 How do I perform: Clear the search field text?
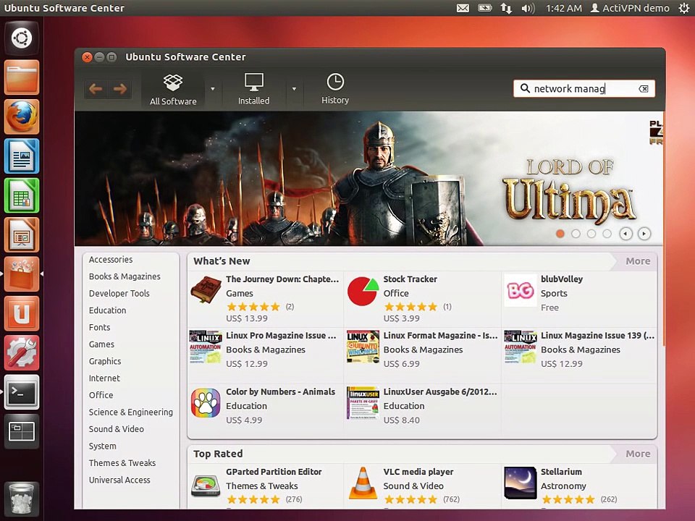click(x=644, y=88)
